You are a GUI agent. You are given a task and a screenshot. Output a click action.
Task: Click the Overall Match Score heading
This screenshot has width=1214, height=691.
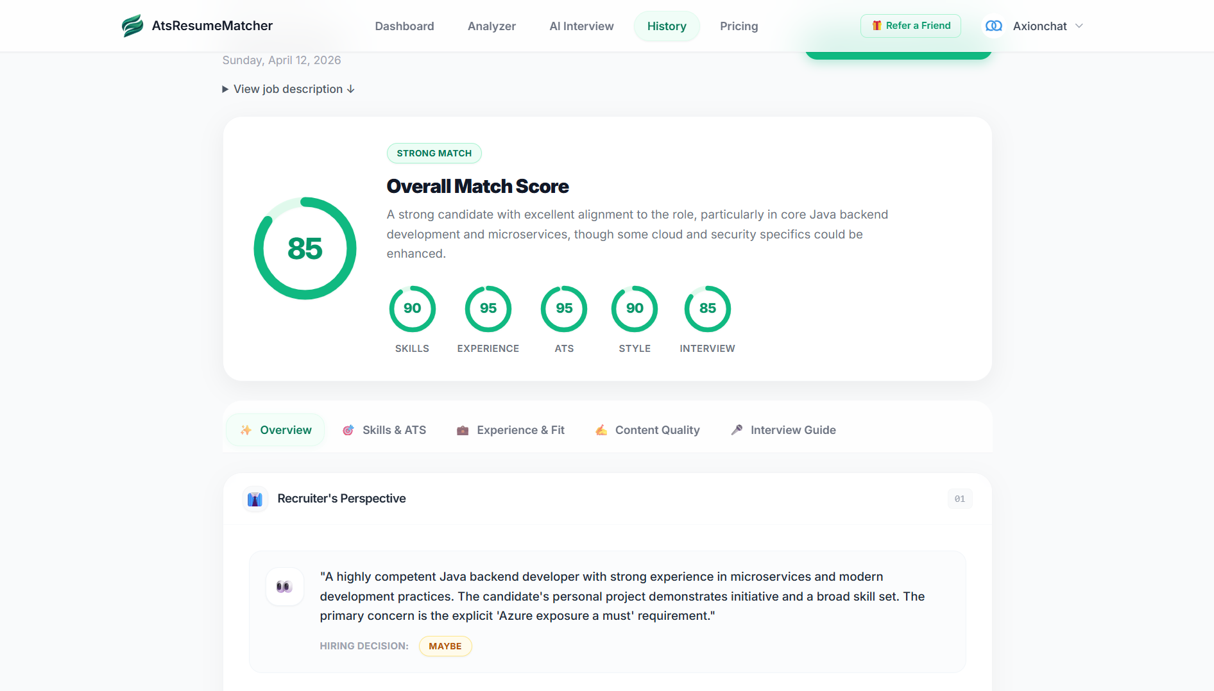click(477, 187)
